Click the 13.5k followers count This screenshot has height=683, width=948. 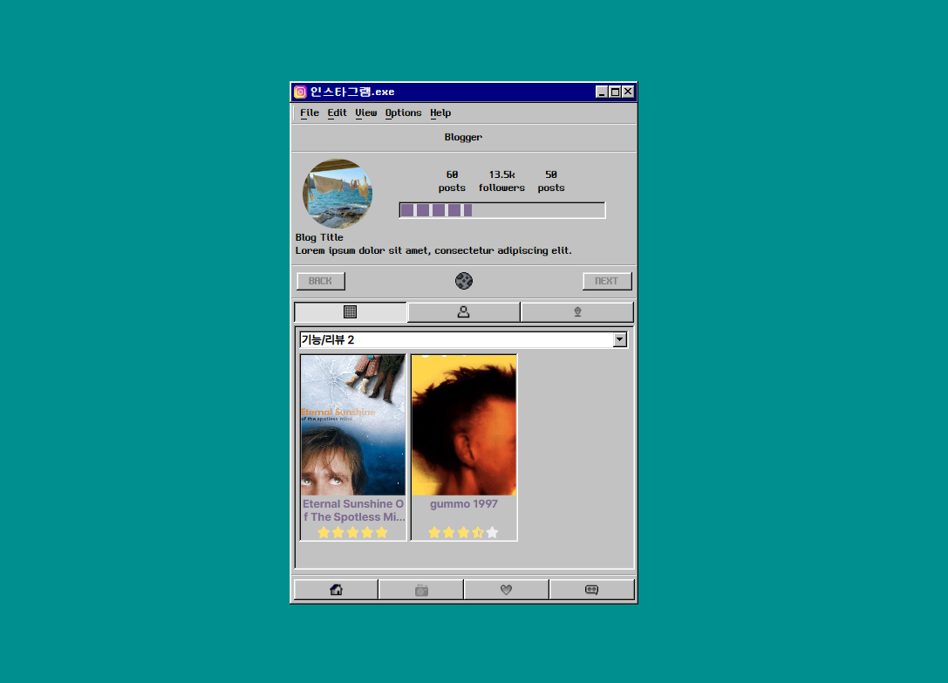(501, 181)
